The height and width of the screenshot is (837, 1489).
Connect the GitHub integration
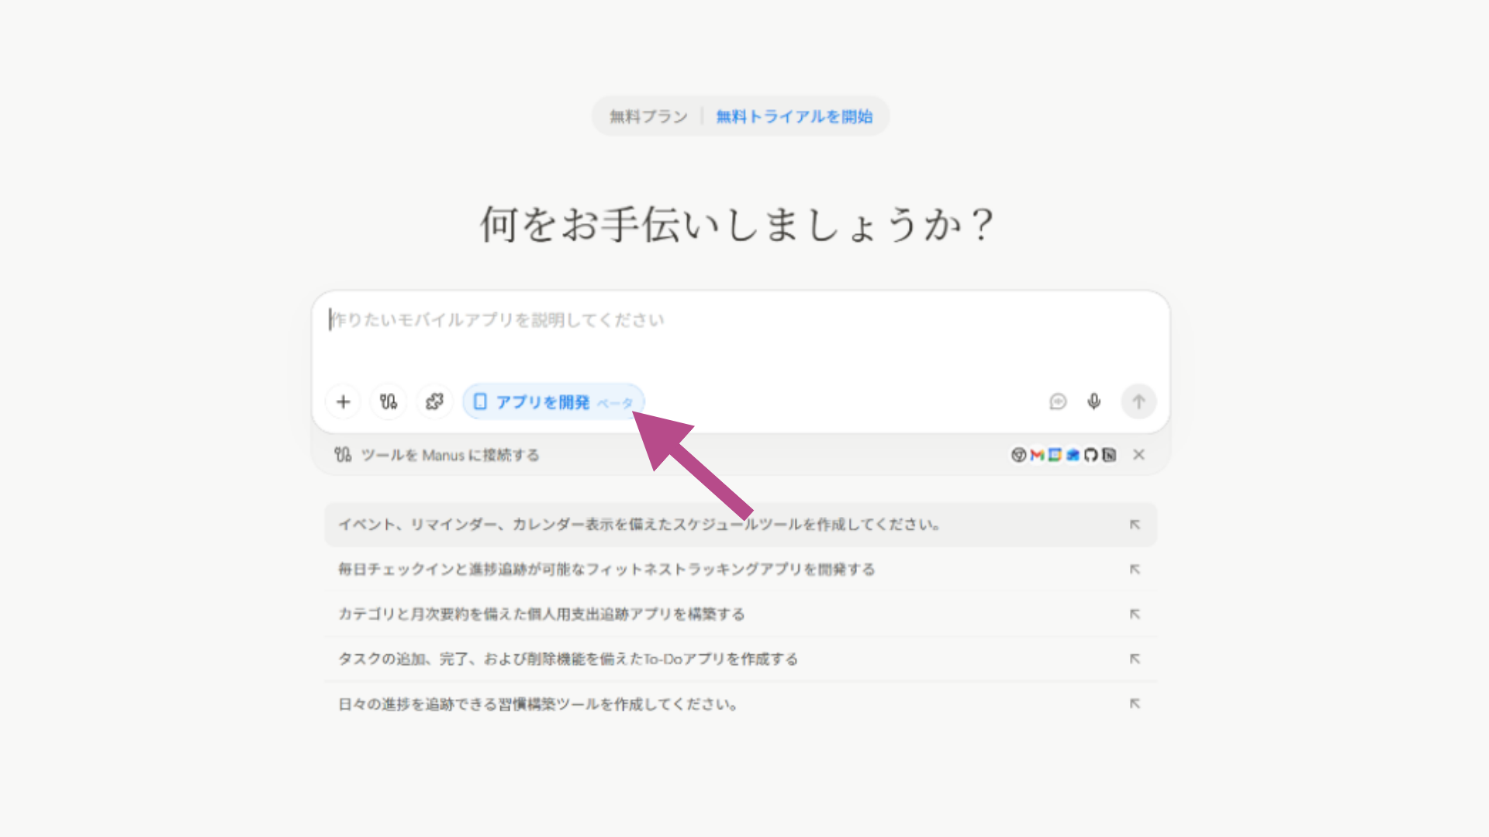1090,455
